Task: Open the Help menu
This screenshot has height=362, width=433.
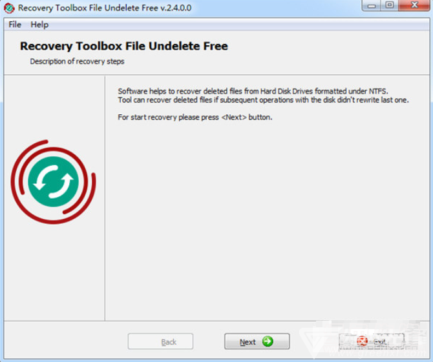Action: 39,25
